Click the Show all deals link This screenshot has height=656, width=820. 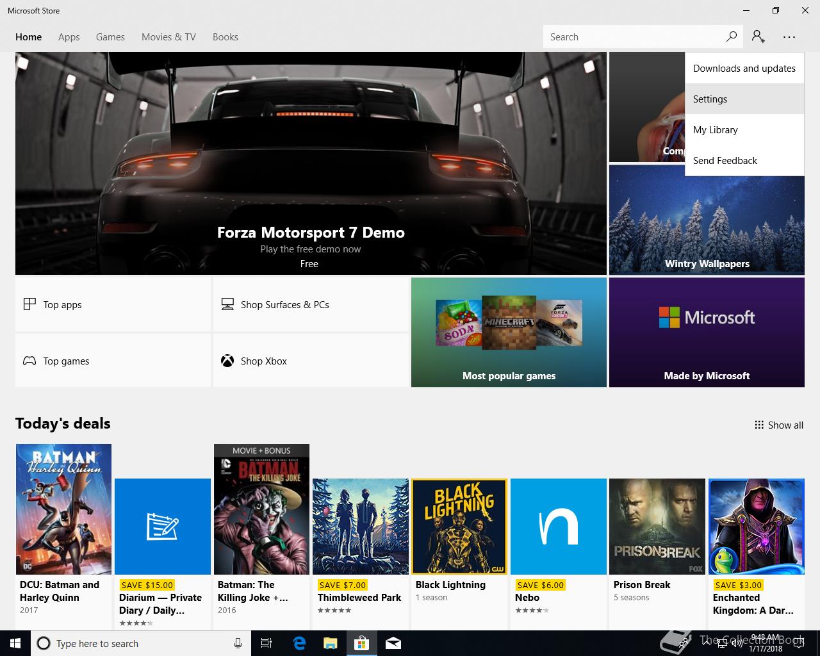click(779, 425)
